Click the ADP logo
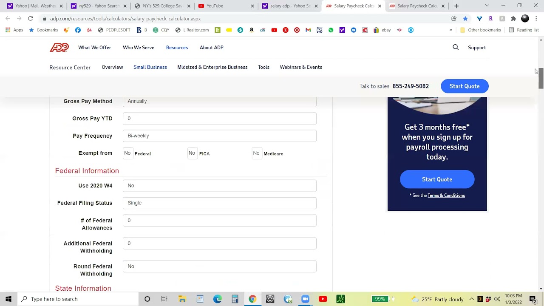Viewport: 544px width, 306px height. 59,48
